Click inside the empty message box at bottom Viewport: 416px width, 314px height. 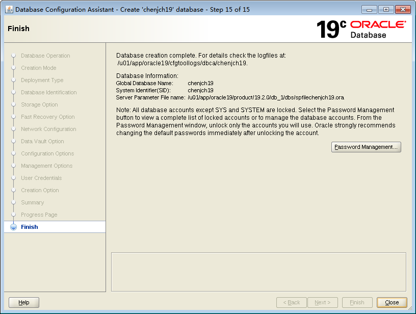257,272
